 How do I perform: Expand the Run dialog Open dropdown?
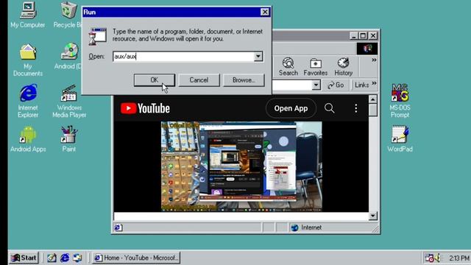[x=258, y=57]
